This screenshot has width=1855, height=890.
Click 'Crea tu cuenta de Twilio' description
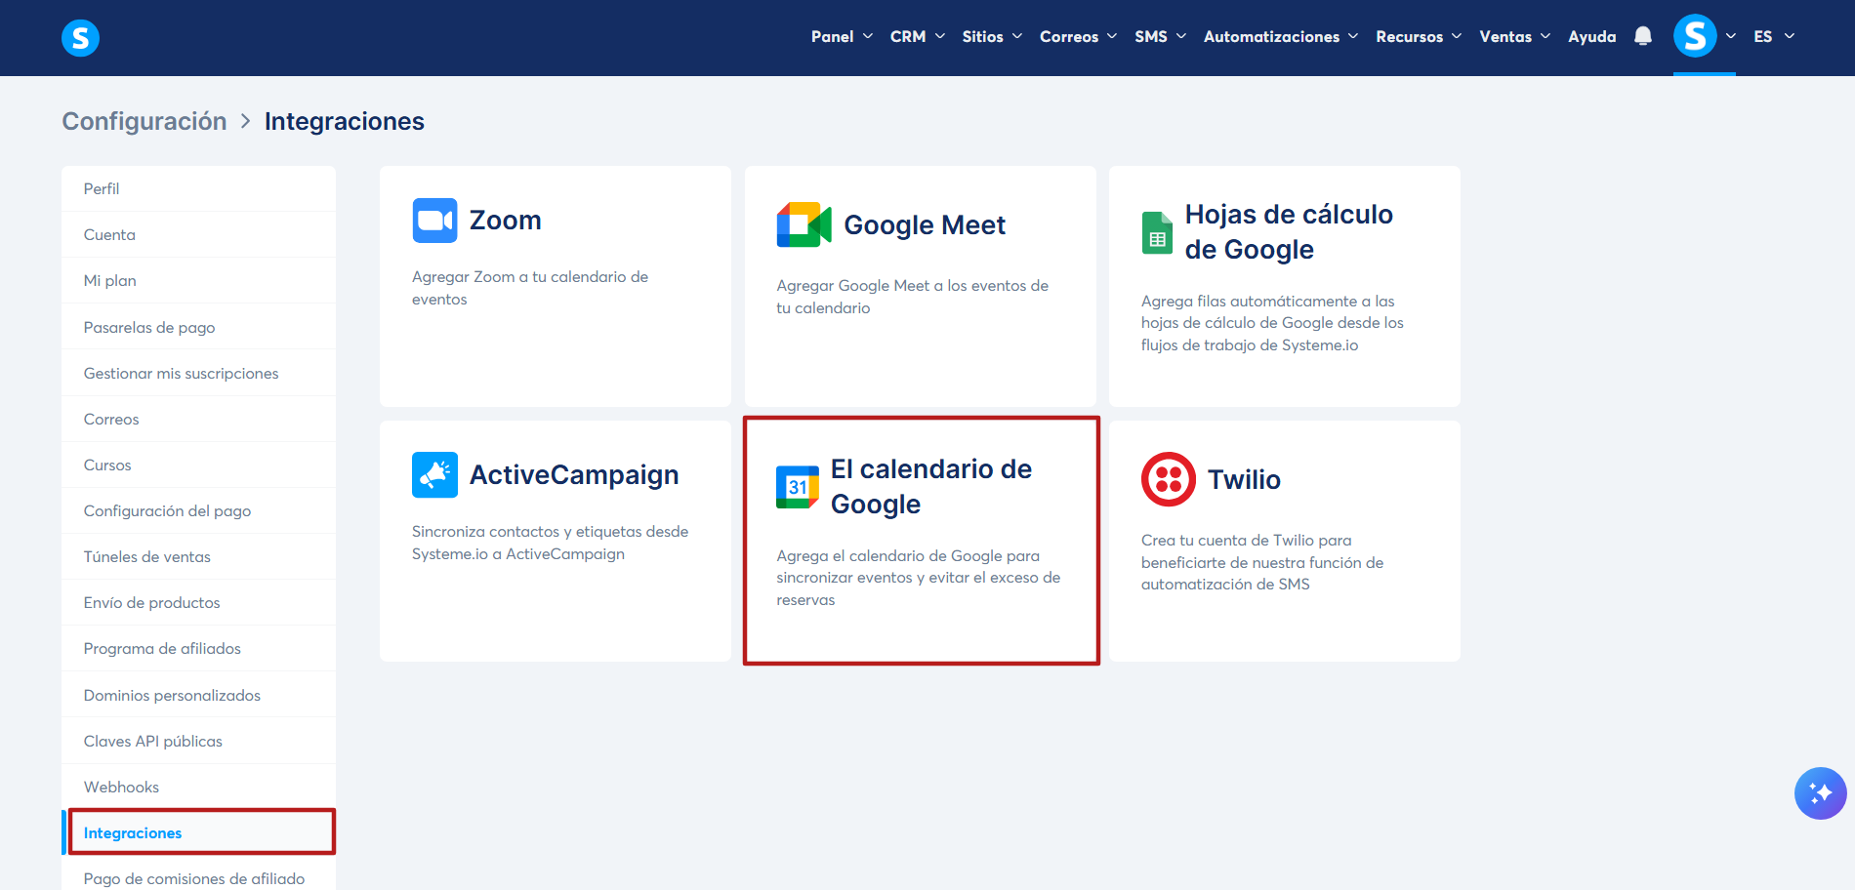click(x=1262, y=562)
